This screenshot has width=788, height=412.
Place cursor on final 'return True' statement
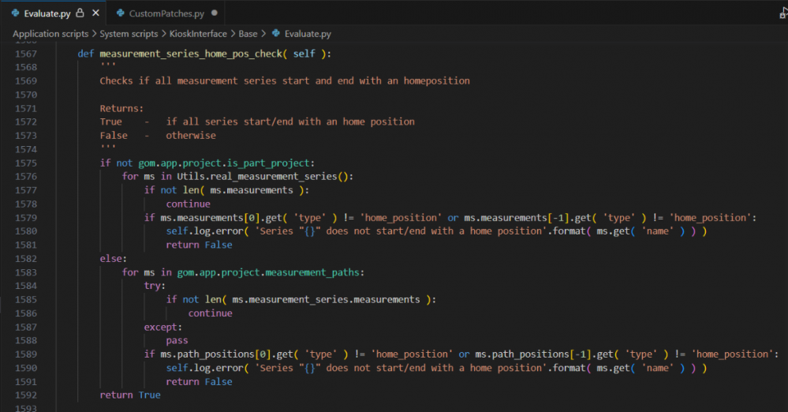pos(129,395)
